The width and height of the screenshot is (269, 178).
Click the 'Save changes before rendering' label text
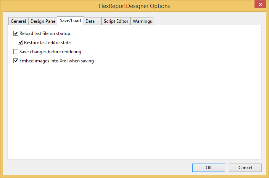50,52
